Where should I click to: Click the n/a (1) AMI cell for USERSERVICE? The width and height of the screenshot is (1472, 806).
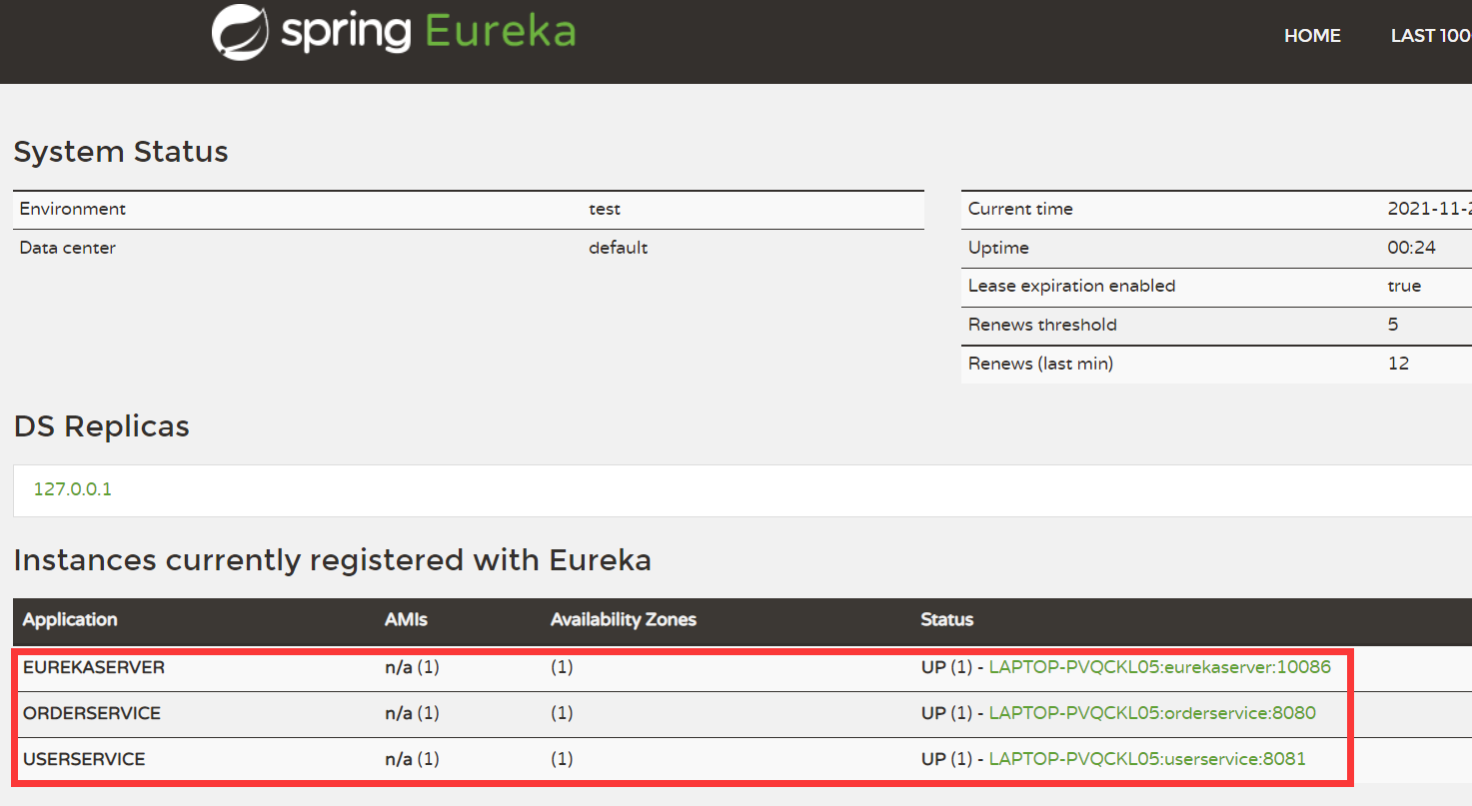pyautogui.click(x=412, y=759)
